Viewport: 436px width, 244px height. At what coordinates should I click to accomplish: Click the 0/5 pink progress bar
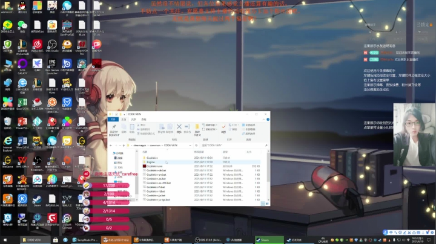(x=110, y=219)
